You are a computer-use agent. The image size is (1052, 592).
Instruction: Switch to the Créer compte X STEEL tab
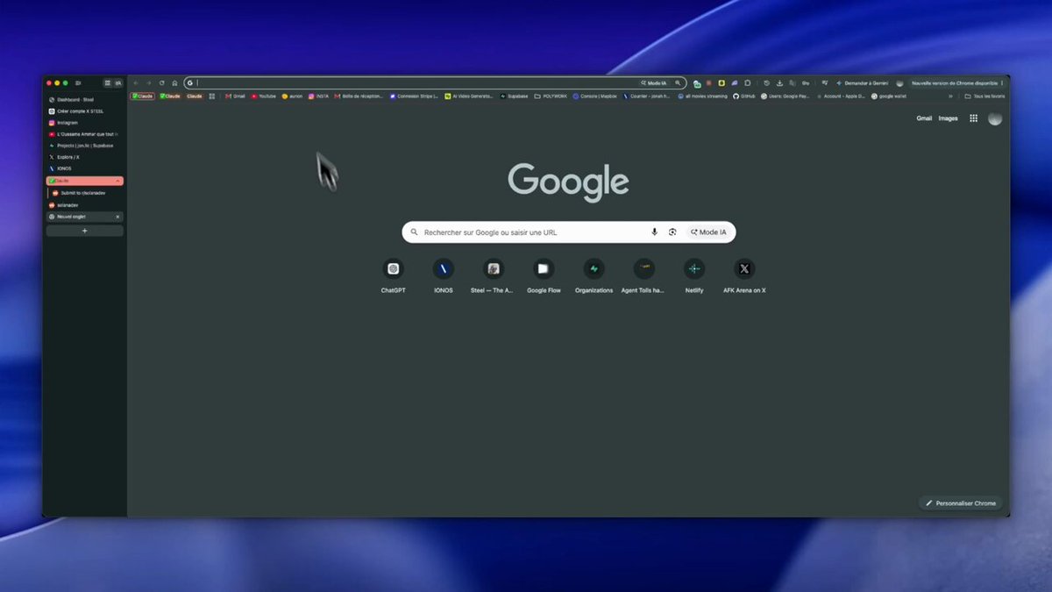pos(85,111)
